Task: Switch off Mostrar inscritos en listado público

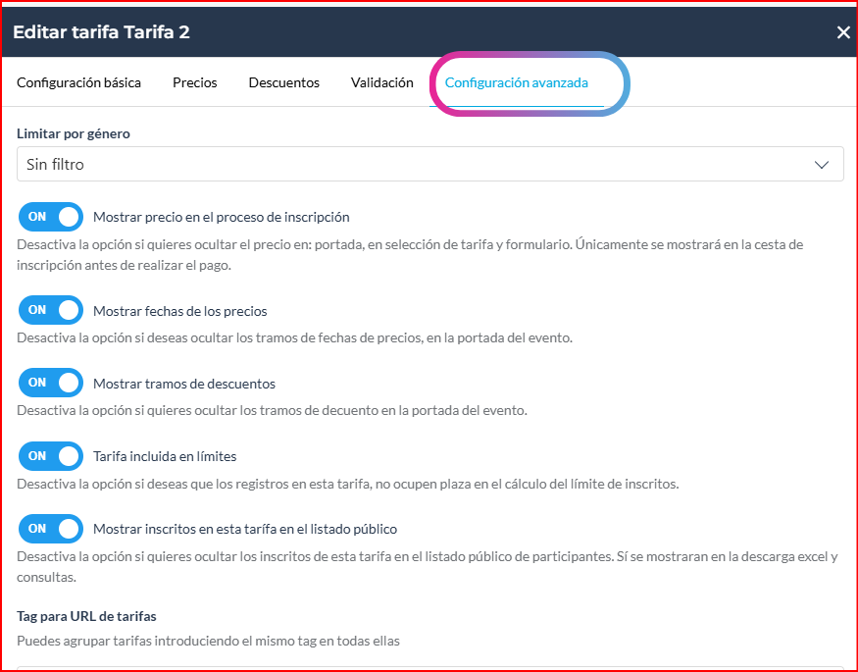Action: pos(51,529)
